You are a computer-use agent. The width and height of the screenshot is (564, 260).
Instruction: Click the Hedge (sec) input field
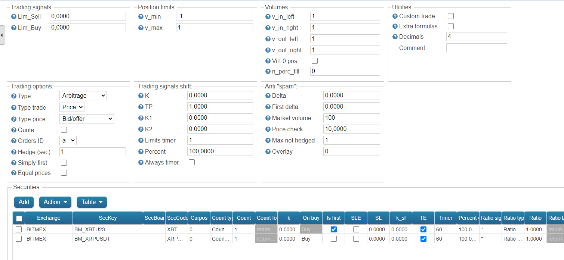[93, 152]
